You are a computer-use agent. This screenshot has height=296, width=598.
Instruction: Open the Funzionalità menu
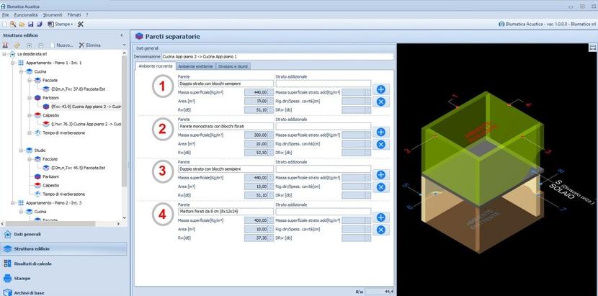click(25, 14)
